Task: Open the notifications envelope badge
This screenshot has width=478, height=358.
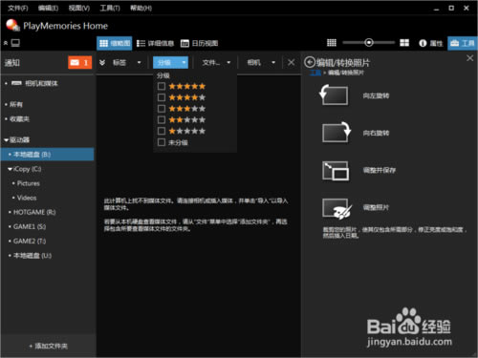Action: tap(79, 62)
